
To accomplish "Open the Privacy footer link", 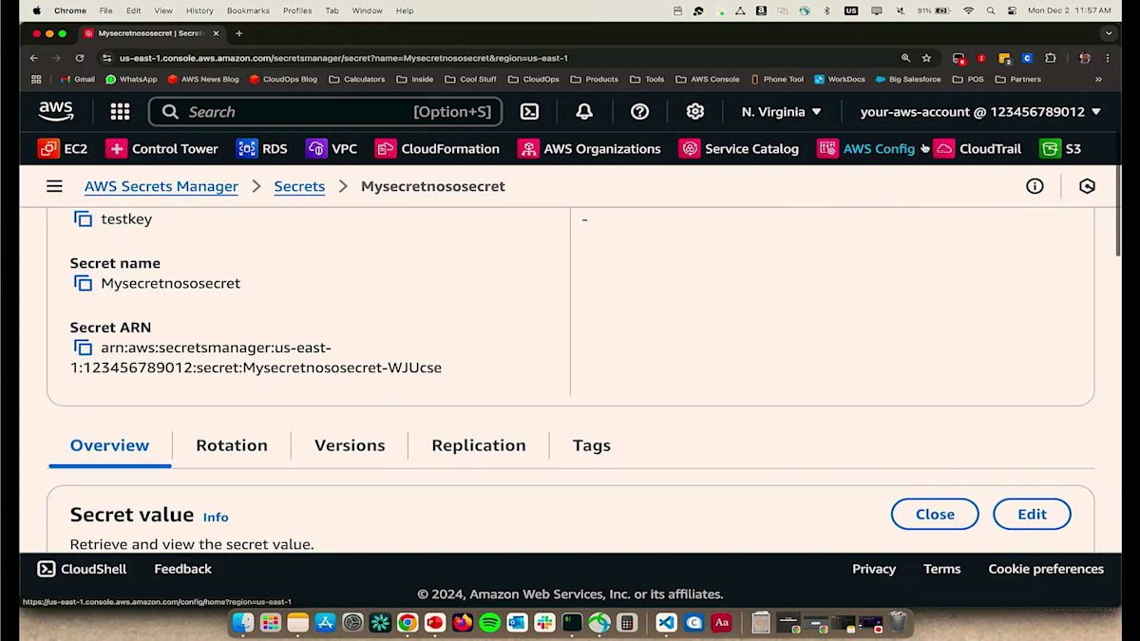I will coord(874,569).
